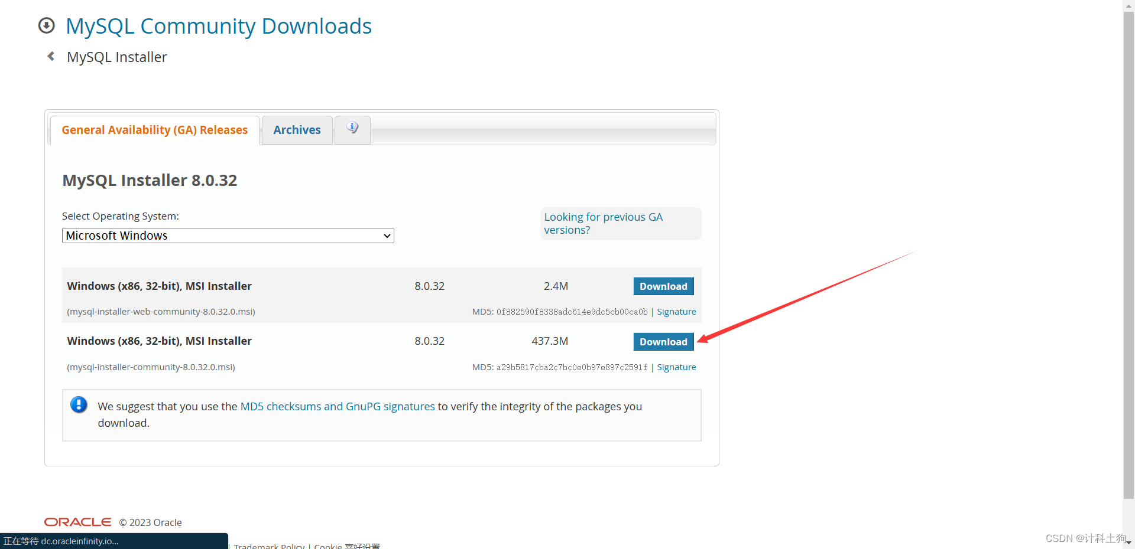Screen dimensions: 1135x549
Task: Click the MySQL Installer 8.0.32 heading
Action: 150,180
